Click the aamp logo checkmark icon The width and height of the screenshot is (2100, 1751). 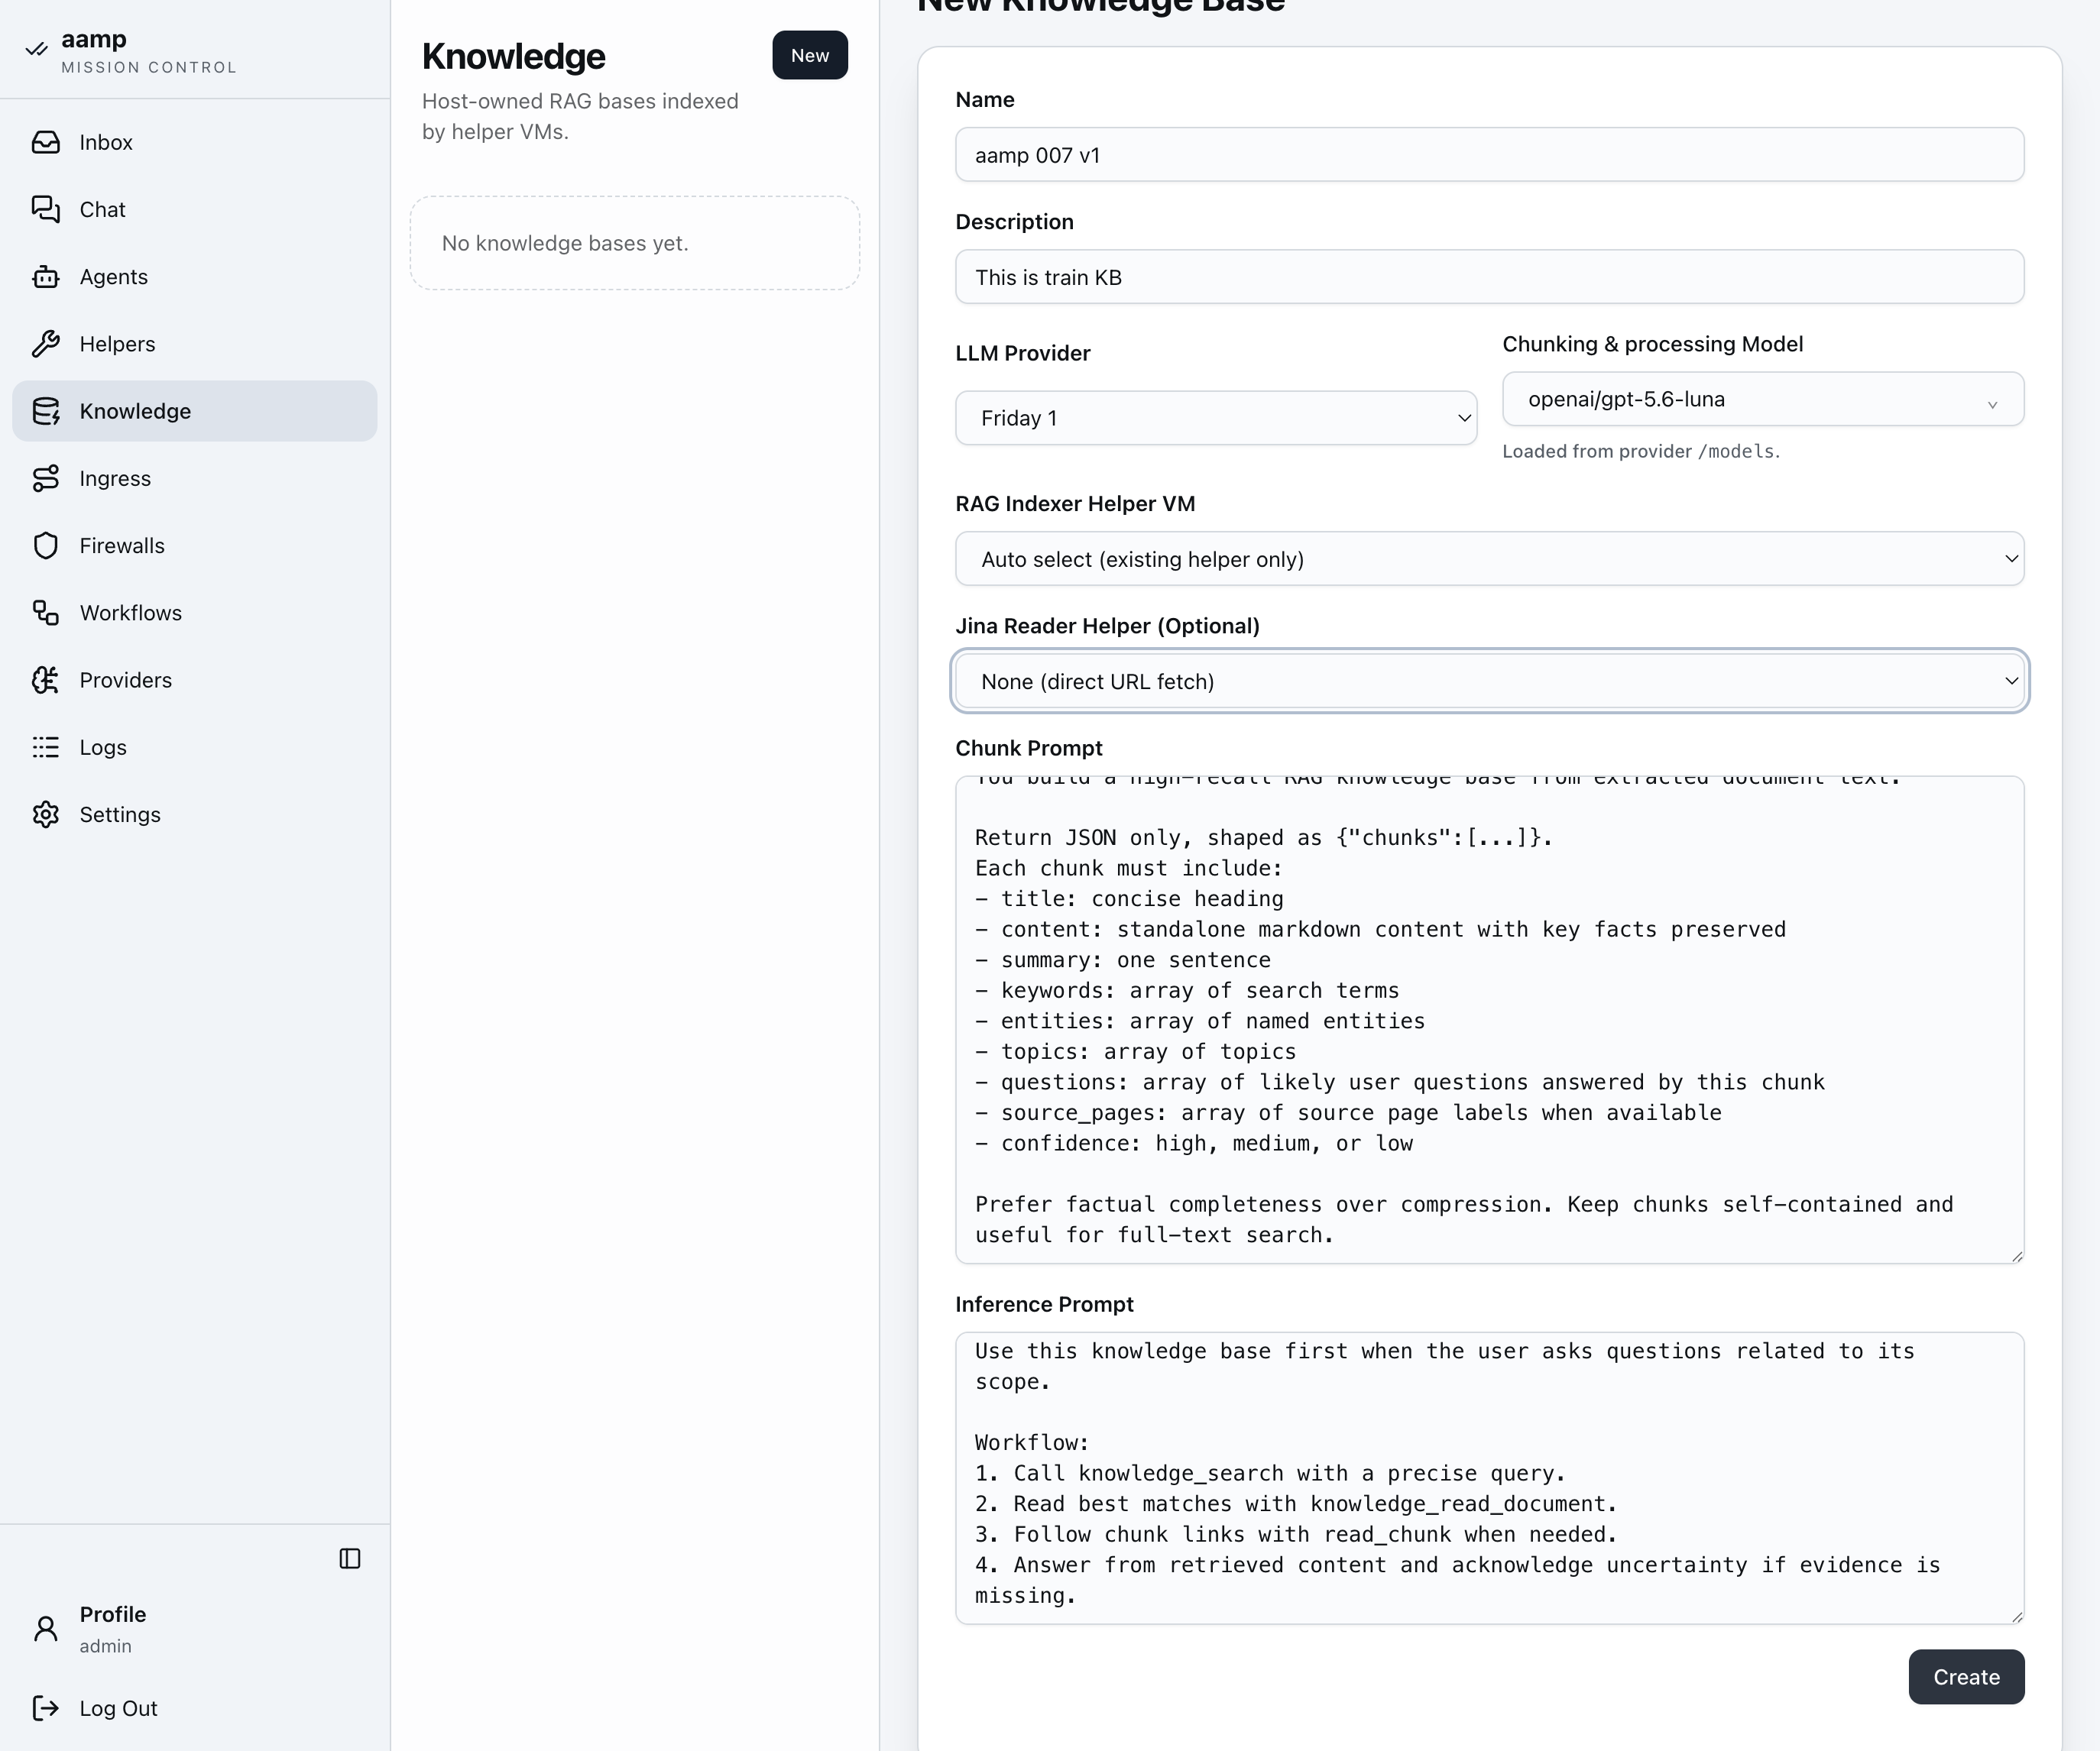tap(37, 49)
